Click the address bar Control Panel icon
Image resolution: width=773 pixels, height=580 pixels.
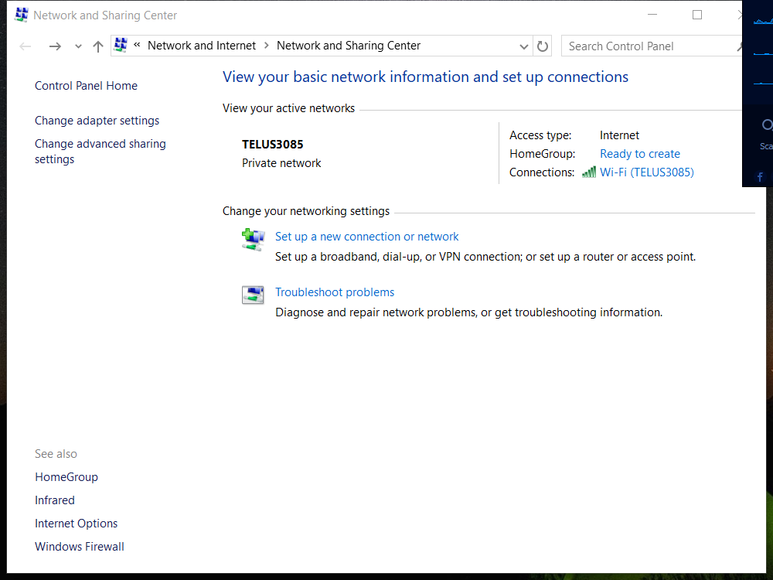pos(121,46)
